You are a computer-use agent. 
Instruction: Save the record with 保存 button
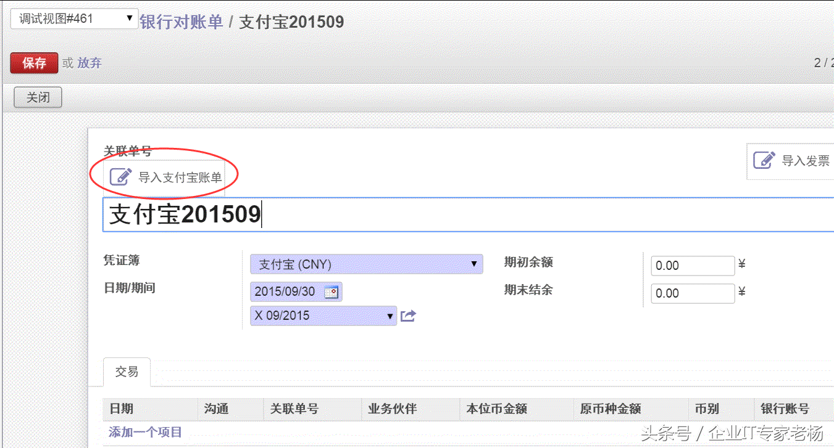pyautogui.click(x=35, y=63)
